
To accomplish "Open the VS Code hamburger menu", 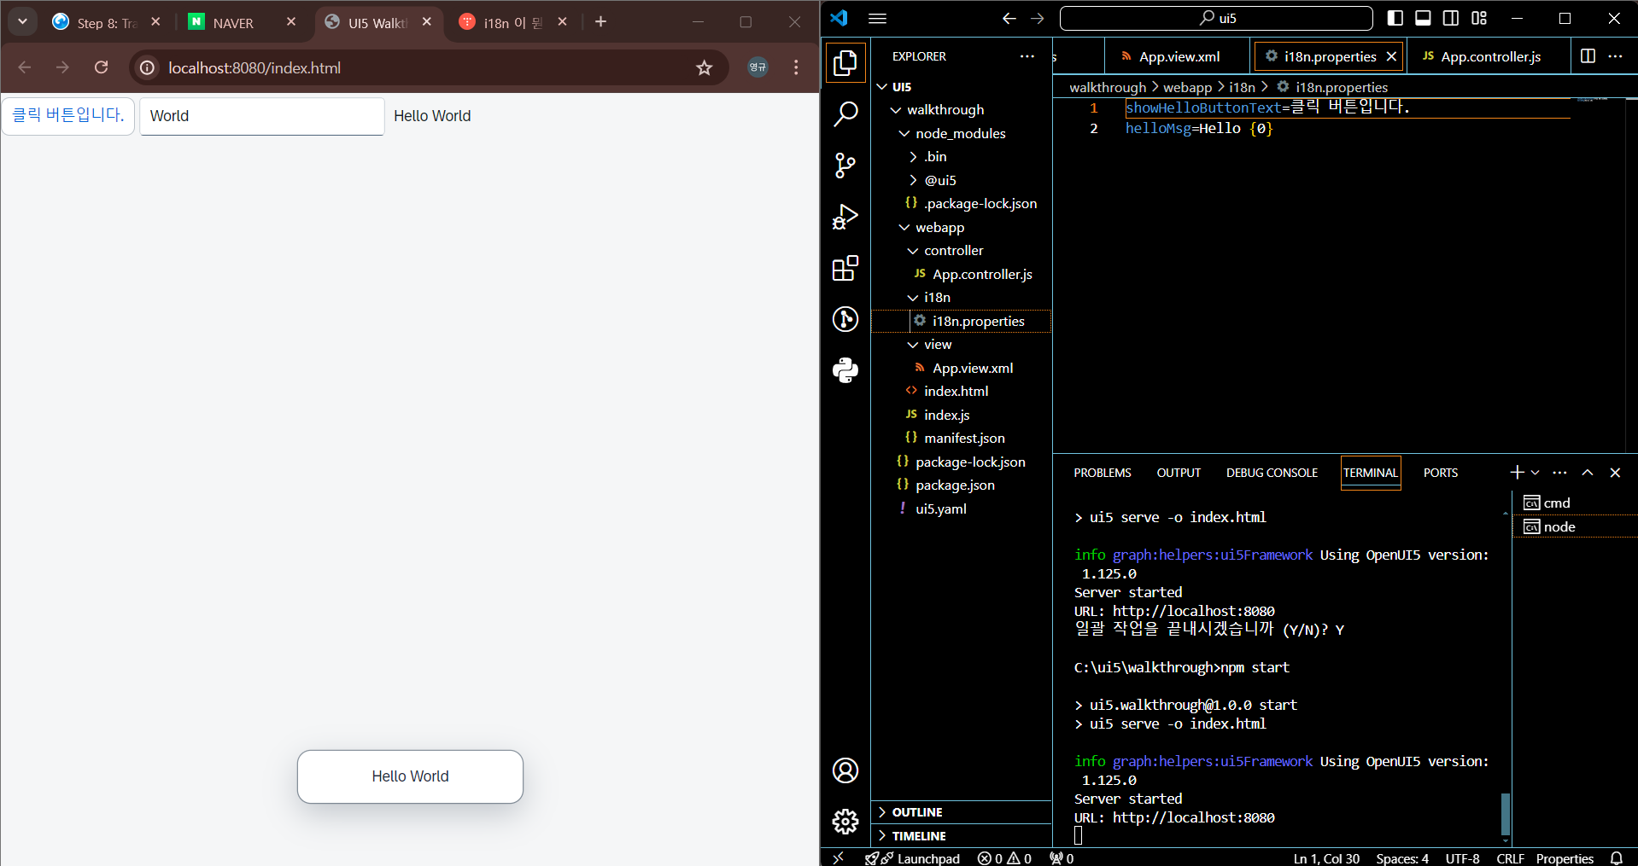I will tap(878, 18).
